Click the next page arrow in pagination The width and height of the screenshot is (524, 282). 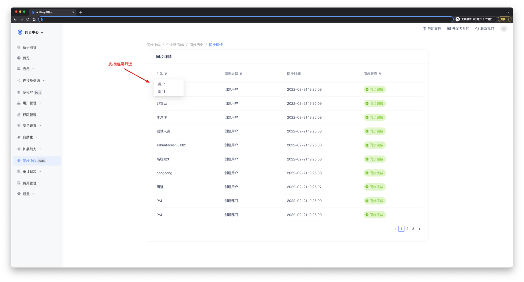(419, 229)
